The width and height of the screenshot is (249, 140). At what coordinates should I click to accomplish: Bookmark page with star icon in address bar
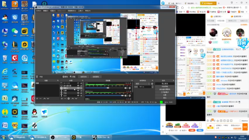click(189, 7)
